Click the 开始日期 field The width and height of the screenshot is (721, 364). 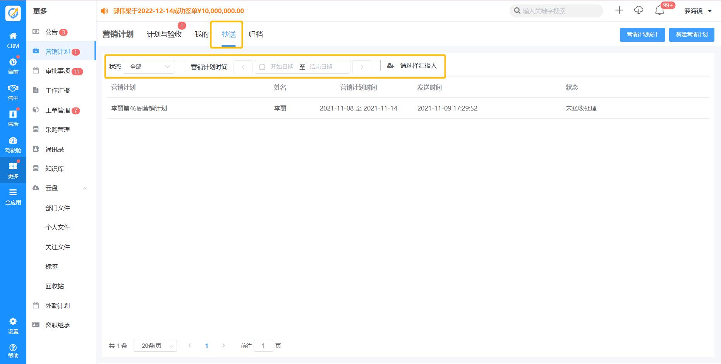tap(282, 67)
